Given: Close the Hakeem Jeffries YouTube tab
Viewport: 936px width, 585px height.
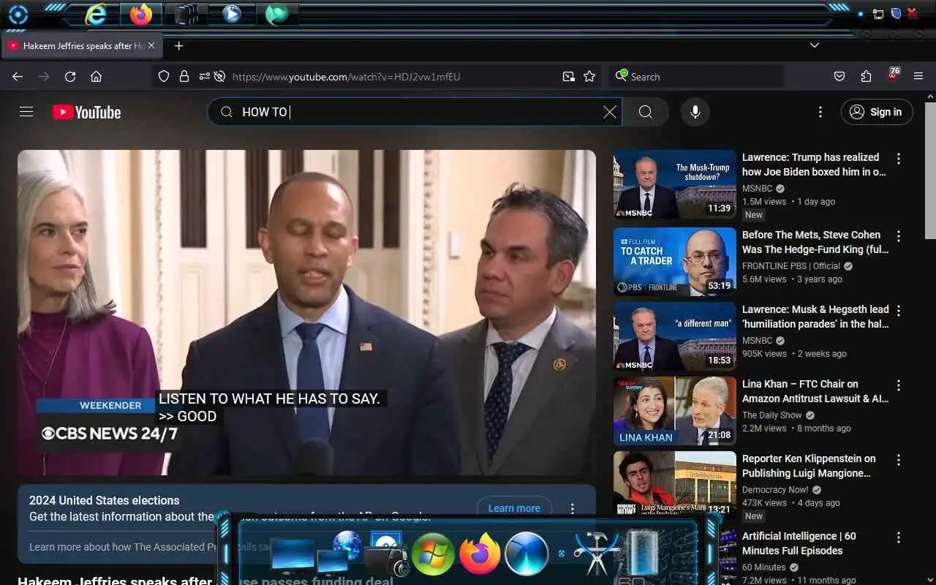Looking at the screenshot, I should tap(151, 45).
